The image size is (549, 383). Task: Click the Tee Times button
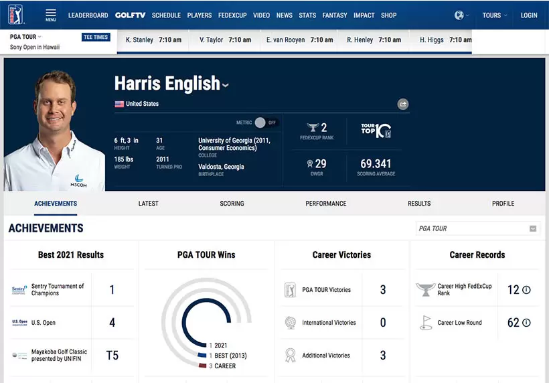96,37
